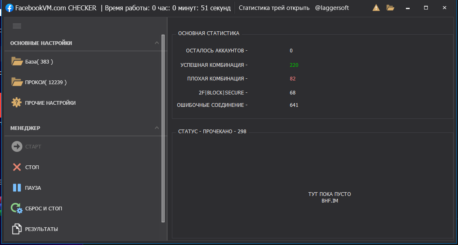Screen dimensions: 458x245
Task: Click the УСПЕШНАЯ КОМБИНАЦИЯ label
Action: (x=214, y=65)
